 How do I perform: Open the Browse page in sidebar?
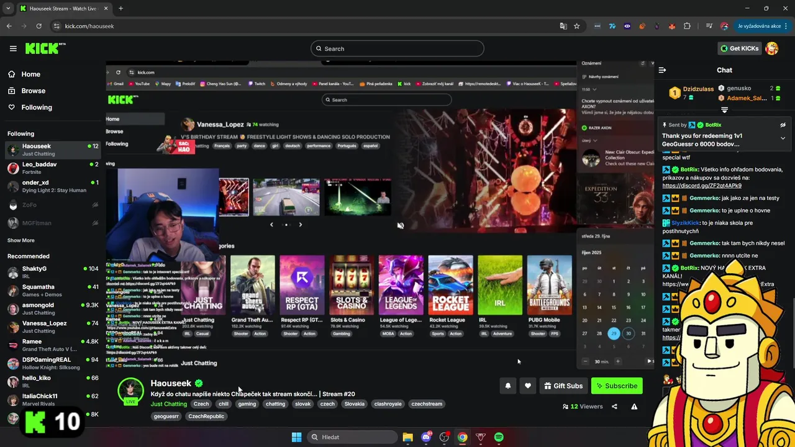pyautogui.click(x=33, y=91)
